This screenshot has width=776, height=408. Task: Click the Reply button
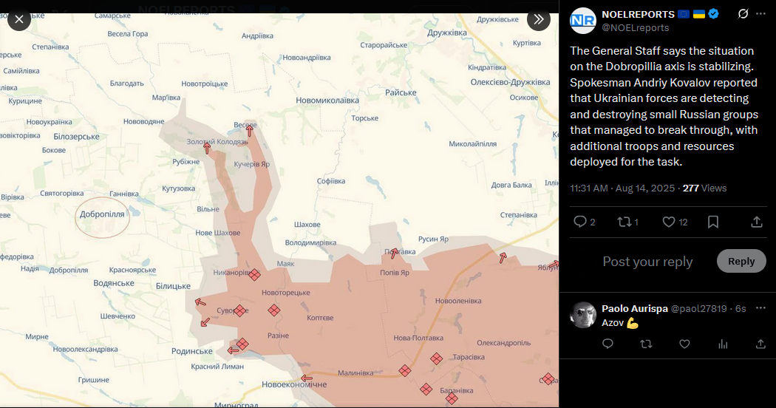pyautogui.click(x=741, y=261)
